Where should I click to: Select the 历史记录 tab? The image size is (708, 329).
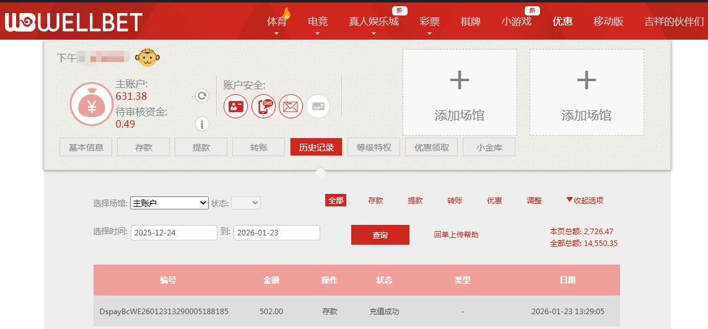[x=316, y=147]
